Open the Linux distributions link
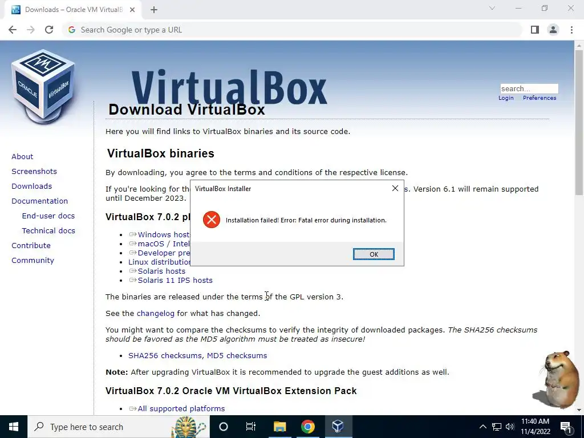 click(x=159, y=262)
